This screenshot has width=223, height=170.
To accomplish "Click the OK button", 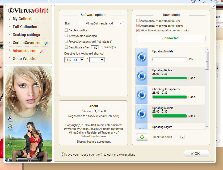I will point(196,154).
